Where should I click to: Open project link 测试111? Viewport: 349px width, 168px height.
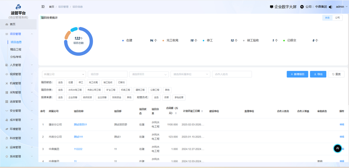[x=79, y=137]
